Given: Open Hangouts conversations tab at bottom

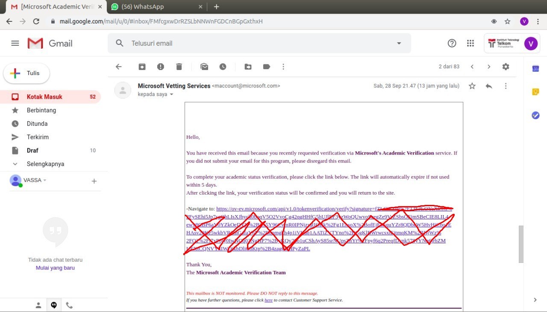Looking at the screenshot, I should pos(54,305).
